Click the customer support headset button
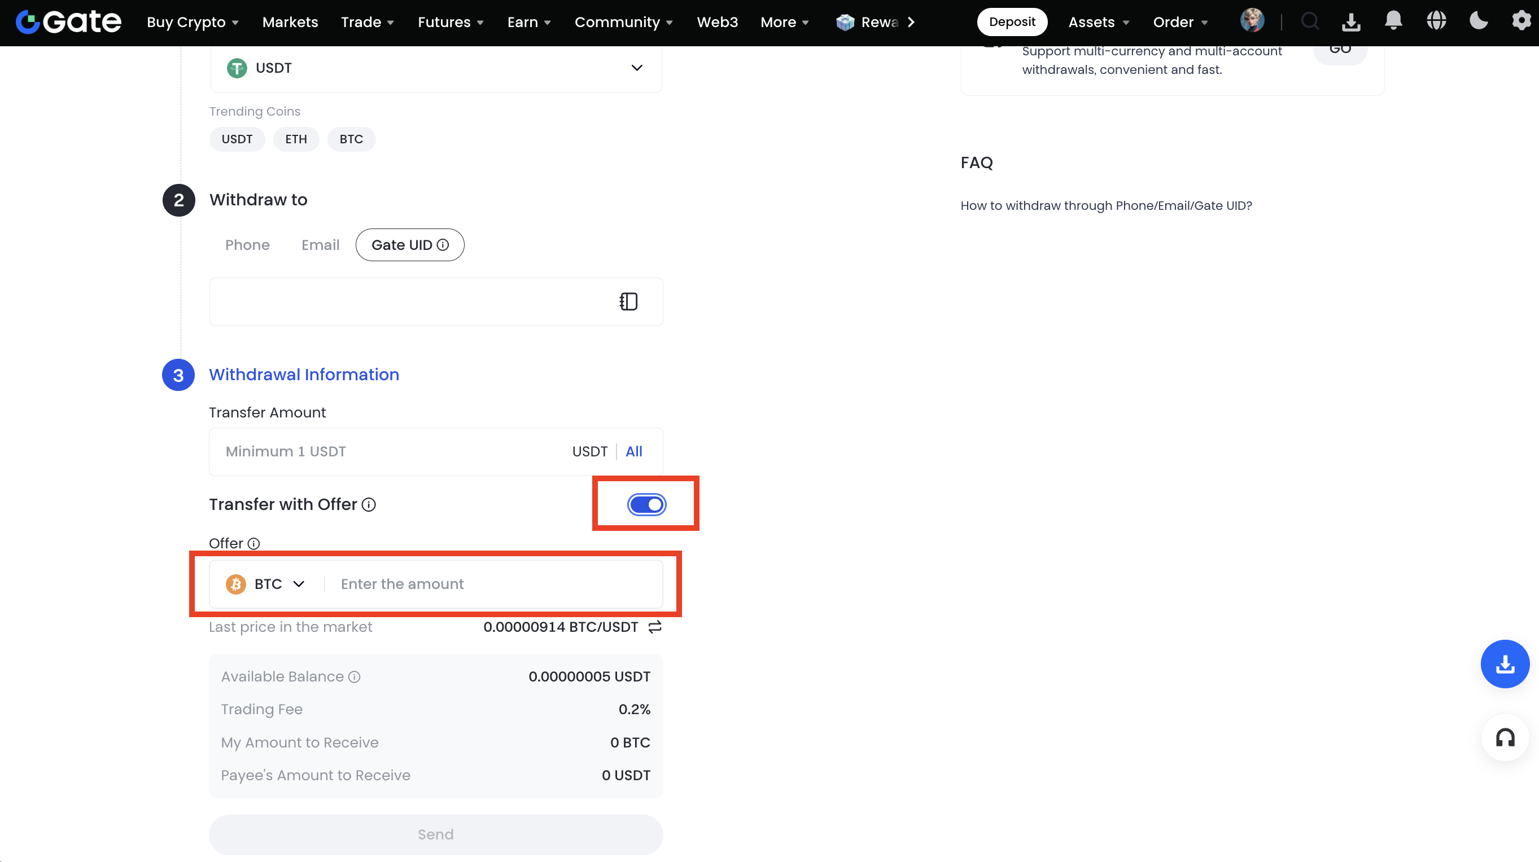 1505,738
